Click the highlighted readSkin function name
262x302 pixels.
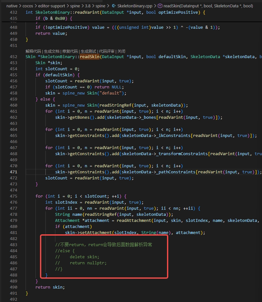pyautogui.click(x=90, y=57)
